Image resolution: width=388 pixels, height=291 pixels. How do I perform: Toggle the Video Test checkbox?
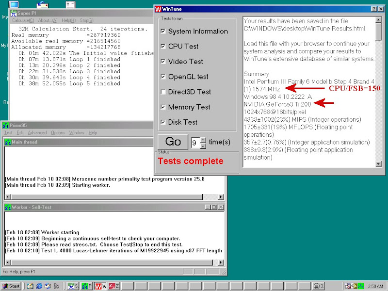pyautogui.click(x=163, y=62)
